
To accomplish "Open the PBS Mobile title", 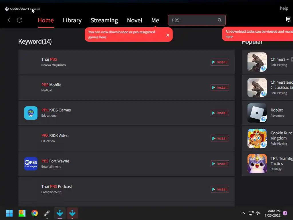I will tap(51, 85).
